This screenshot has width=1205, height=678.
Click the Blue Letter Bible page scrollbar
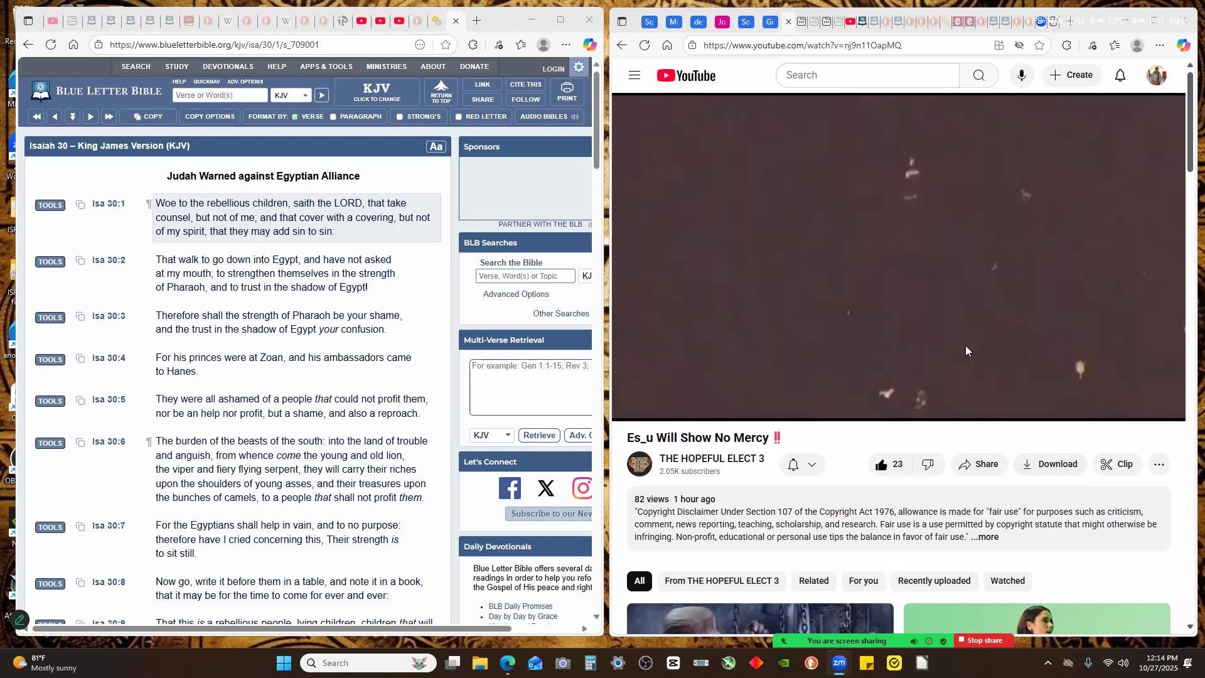596,119
